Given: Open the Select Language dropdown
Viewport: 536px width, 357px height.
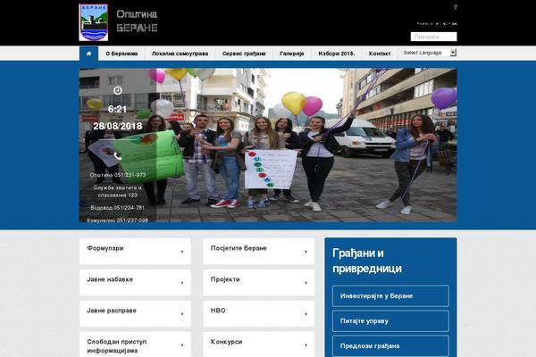Looking at the screenshot, I should pos(429,53).
